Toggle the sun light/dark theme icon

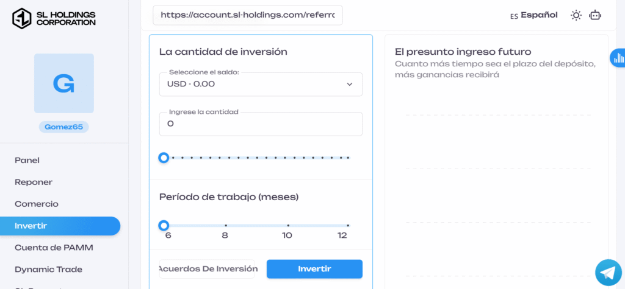tap(576, 16)
